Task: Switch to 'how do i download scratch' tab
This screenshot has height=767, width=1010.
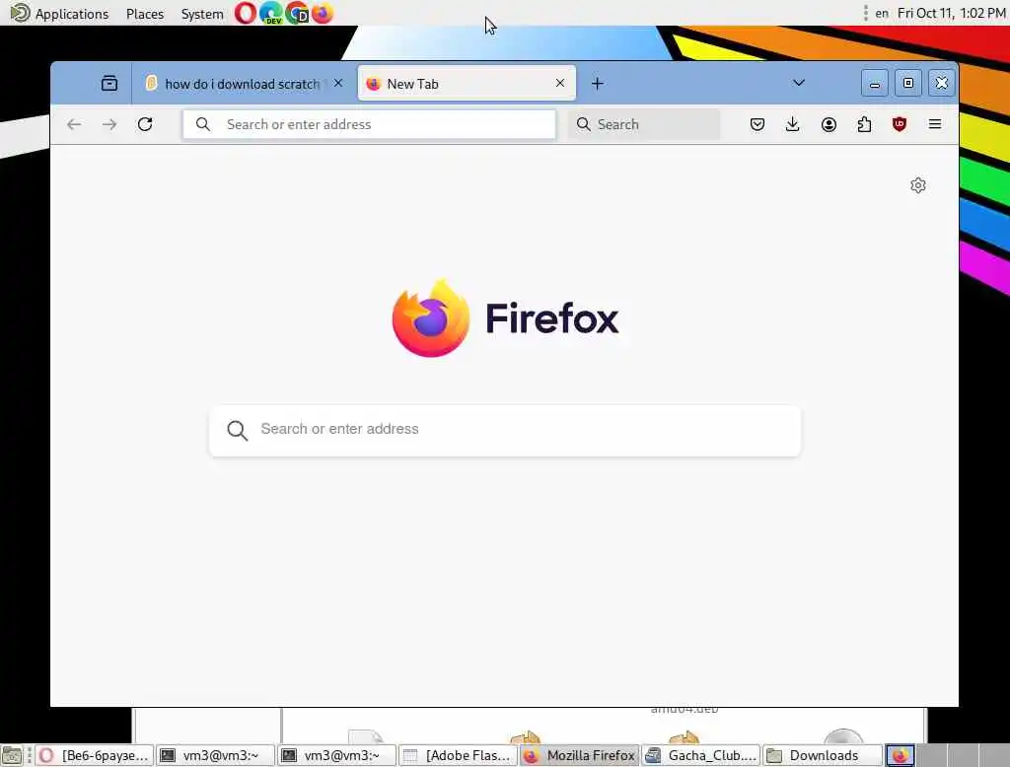Action: tap(243, 83)
